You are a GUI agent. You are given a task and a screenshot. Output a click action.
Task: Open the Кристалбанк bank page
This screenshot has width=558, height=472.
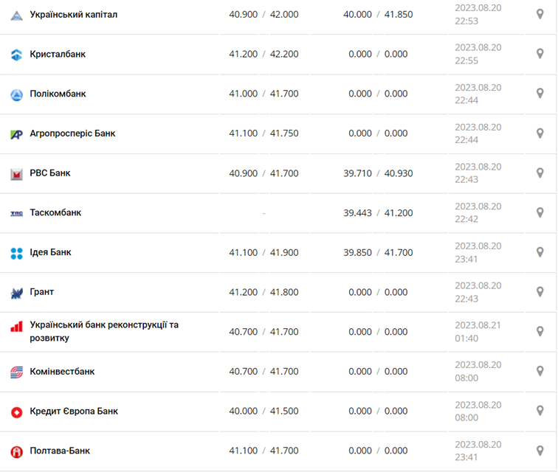point(58,54)
